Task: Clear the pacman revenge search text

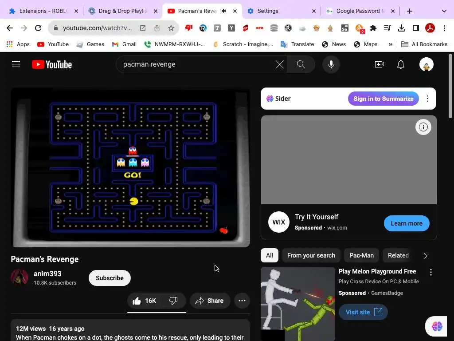Action: 280,64
